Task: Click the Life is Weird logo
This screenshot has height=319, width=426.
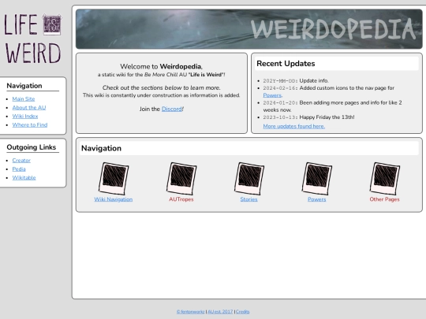Action: coord(32,39)
